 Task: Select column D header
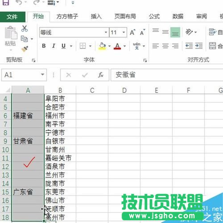[124, 90]
